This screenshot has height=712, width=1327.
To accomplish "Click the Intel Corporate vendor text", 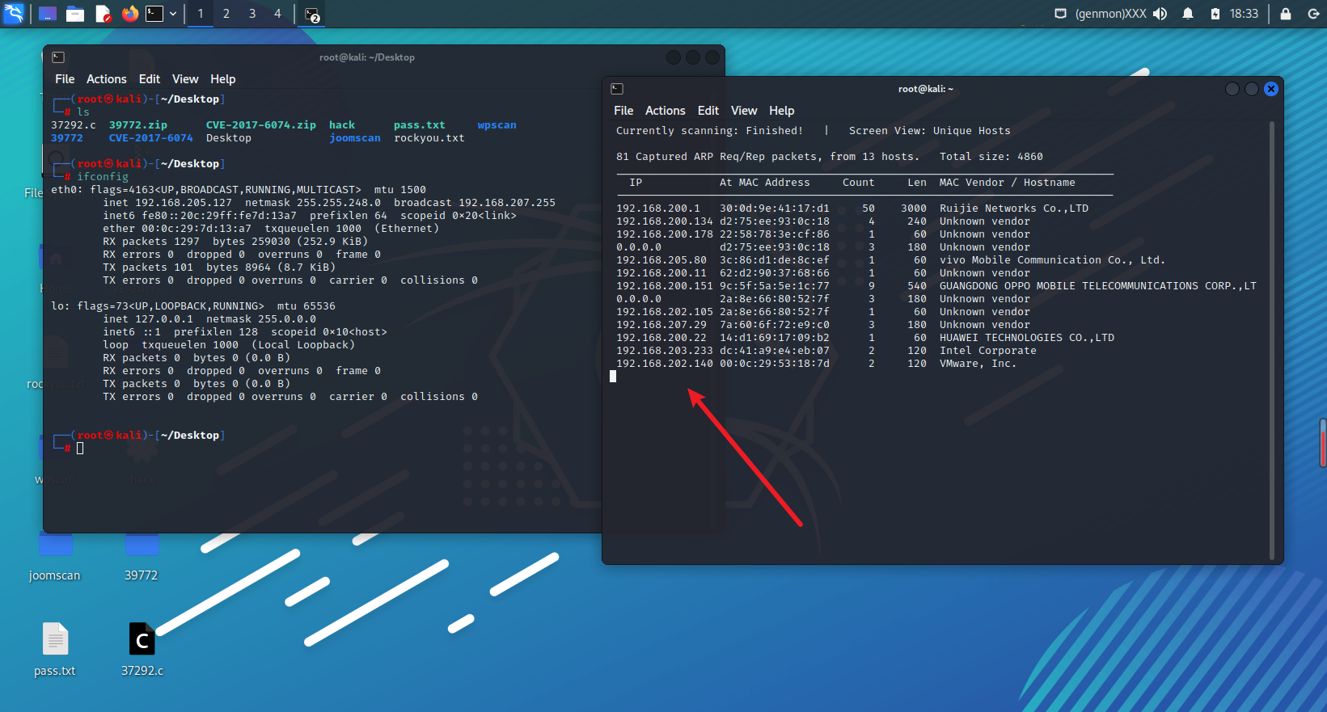I will tap(988, 351).
